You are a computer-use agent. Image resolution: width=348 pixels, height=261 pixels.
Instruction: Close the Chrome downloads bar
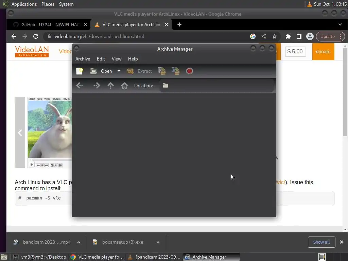click(342, 242)
